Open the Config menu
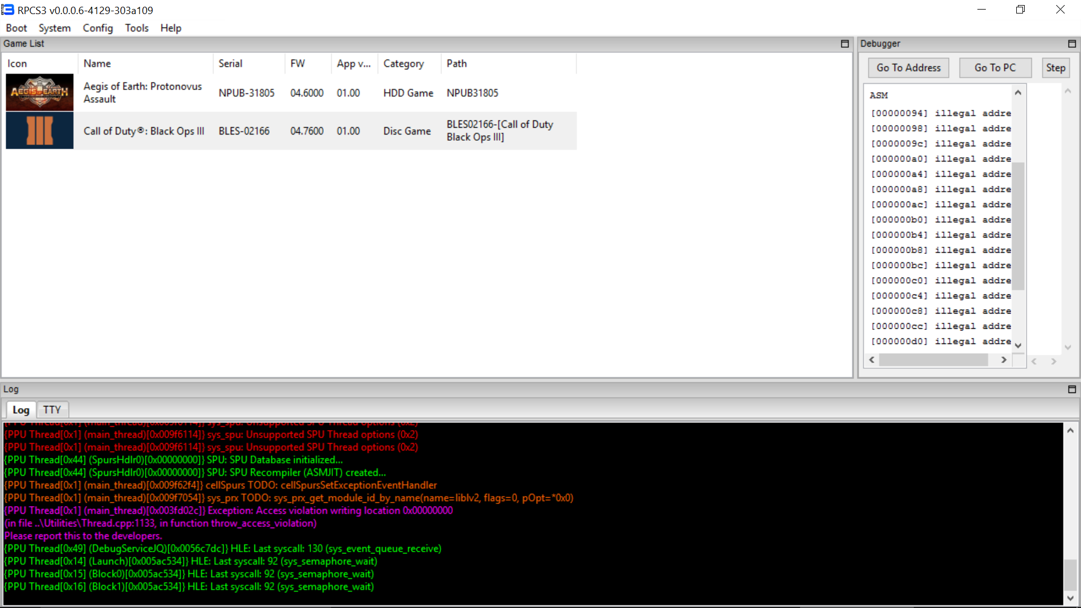1081x608 pixels. click(x=98, y=28)
